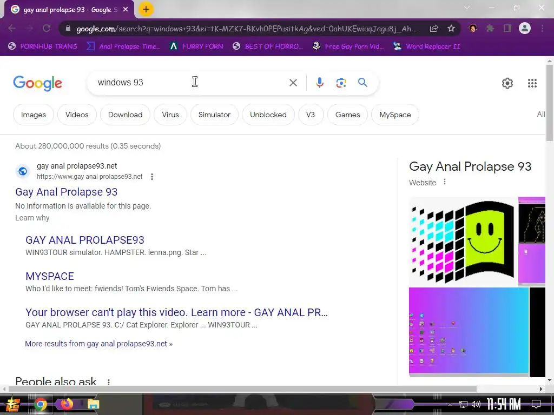The width and height of the screenshot is (554, 415).
Task: Close the current Google search tab
Action: click(x=126, y=10)
